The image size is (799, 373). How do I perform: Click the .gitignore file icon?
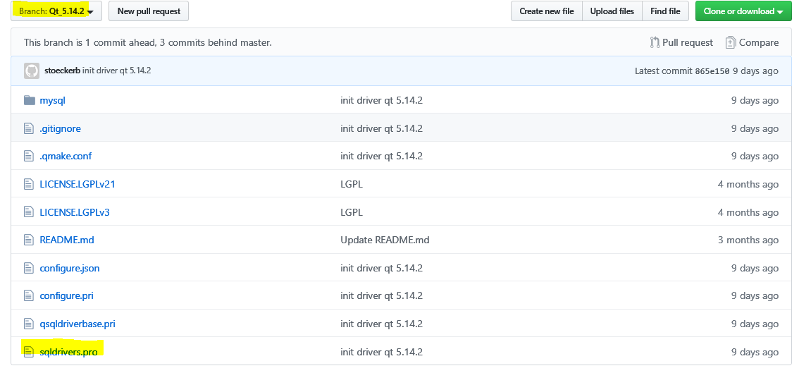[28, 128]
